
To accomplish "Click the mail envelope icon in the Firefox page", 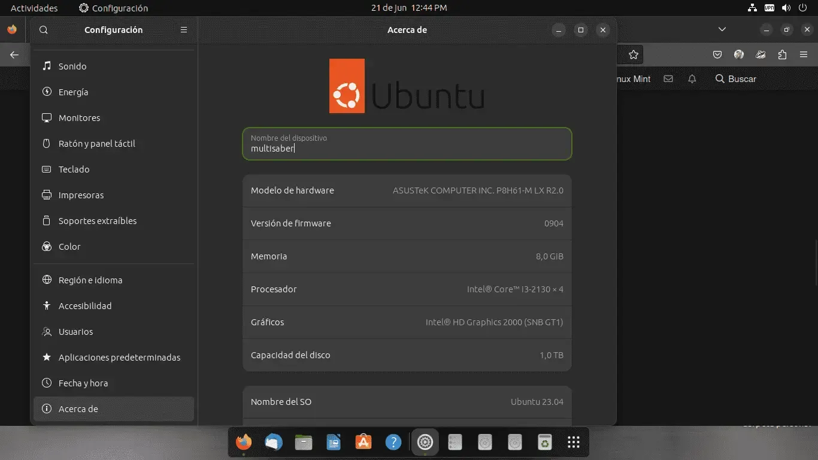I will (668, 78).
